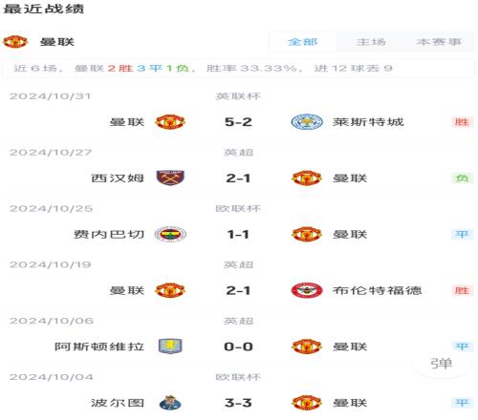Open the Brentford (布伦特福德) bee badge
Image resolution: width=478 pixels, height=420 pixels.
pos(307,290)
